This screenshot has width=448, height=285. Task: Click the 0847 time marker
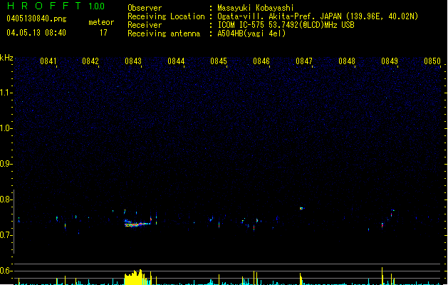pos(304,61)
